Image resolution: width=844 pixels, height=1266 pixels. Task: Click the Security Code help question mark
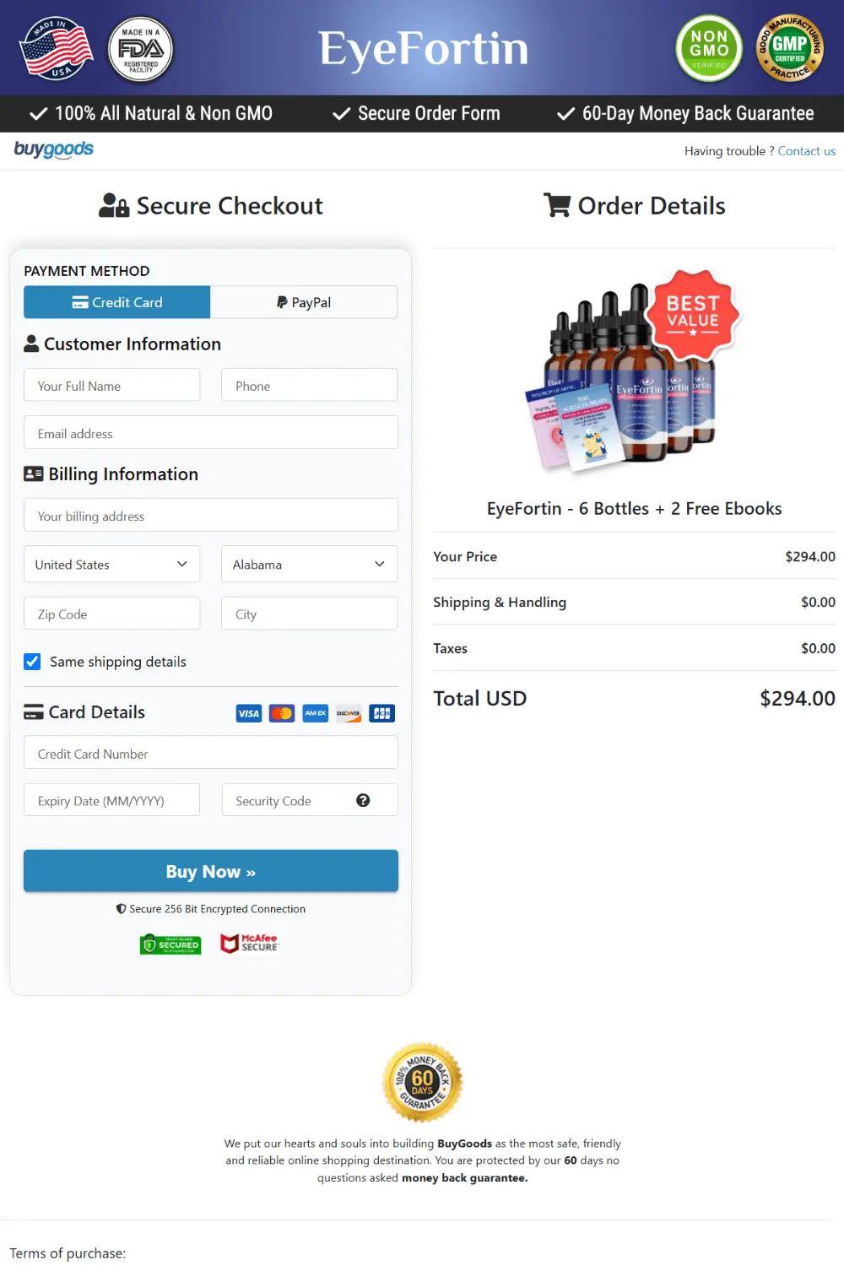click(x=363, y=800)
